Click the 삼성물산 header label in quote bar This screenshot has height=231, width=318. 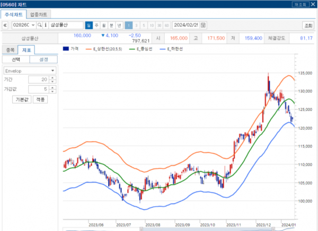tap(30, 38)
